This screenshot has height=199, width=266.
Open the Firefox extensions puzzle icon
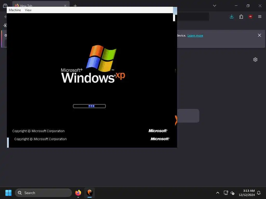pos(241,17)
